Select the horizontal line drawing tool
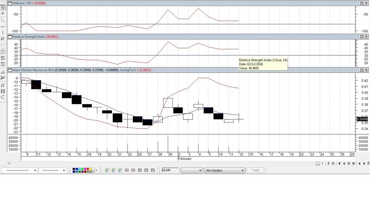This screenshot has height=199, width=371. click(3, 27)
